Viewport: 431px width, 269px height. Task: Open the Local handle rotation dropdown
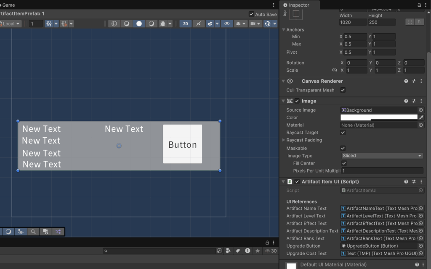point(11,24)
